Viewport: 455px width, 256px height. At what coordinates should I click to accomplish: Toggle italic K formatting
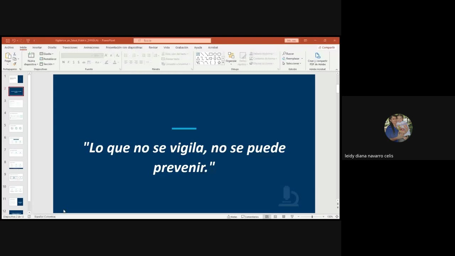tap(69, 62)
